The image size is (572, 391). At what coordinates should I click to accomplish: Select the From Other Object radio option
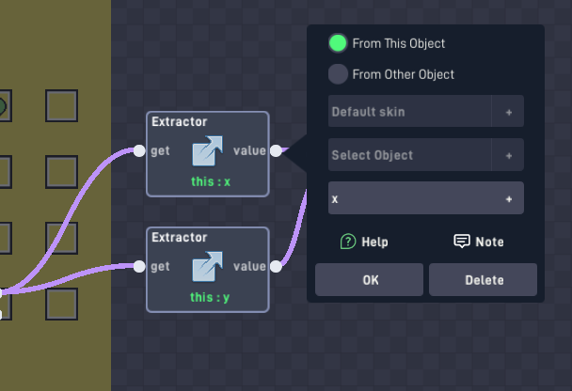point(338,74)
